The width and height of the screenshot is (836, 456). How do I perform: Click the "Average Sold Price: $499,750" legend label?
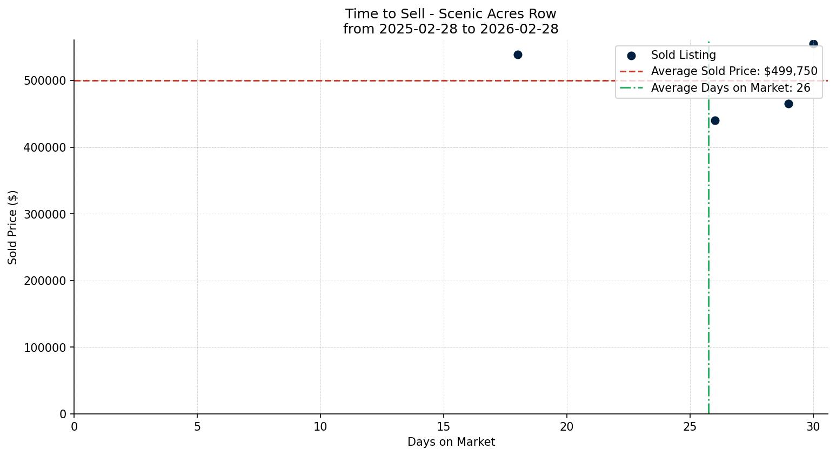pos(734,71)
